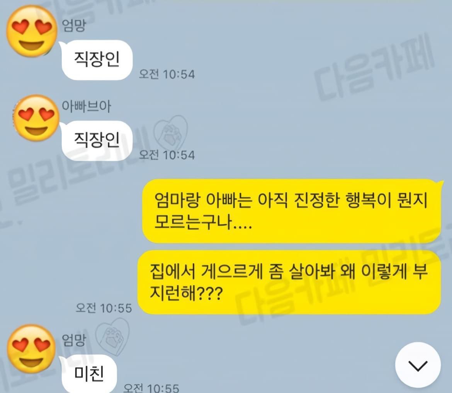Select the 아빠브아 sender name

click(87, 106)
